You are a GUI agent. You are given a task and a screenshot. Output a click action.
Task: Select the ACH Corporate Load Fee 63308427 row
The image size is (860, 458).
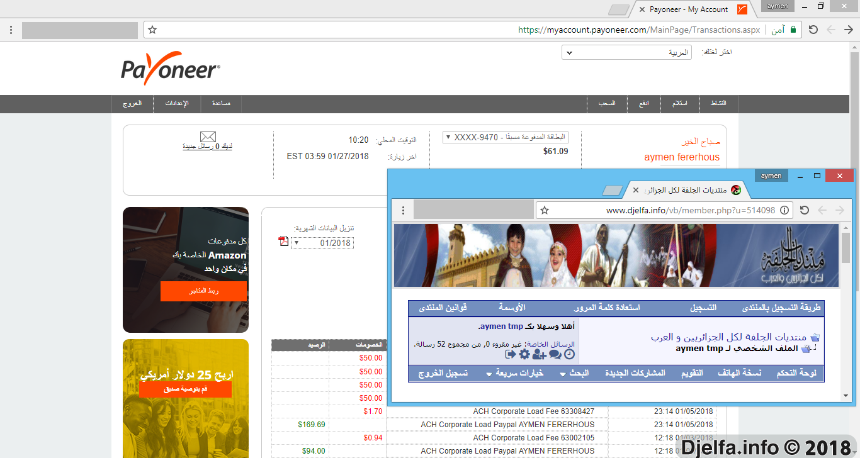click(494, 411)
